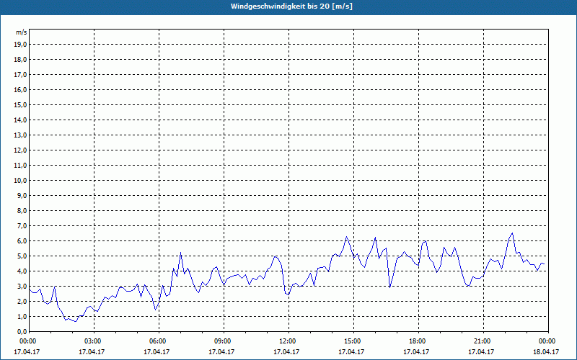Image resolution: width=577 pixels, height=360 pixels.
Task: Click the 1,0 y-axis label
Action: [22, 317]
